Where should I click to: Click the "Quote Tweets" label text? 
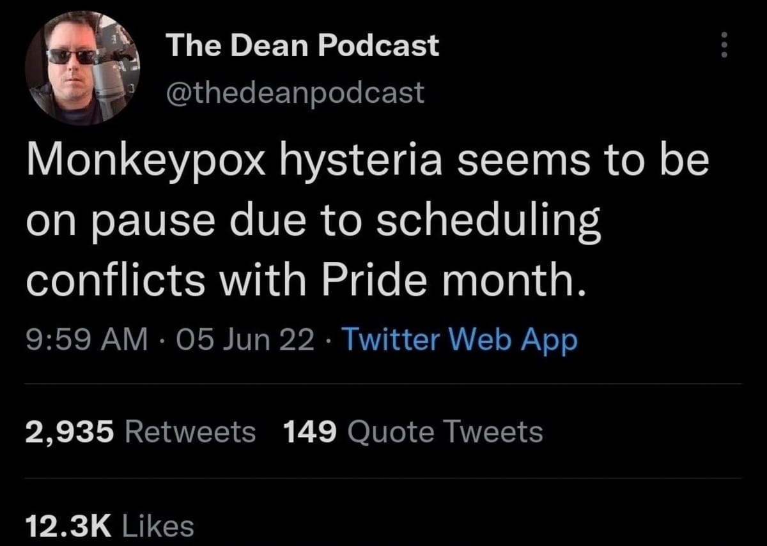click(x=445, y=432)
